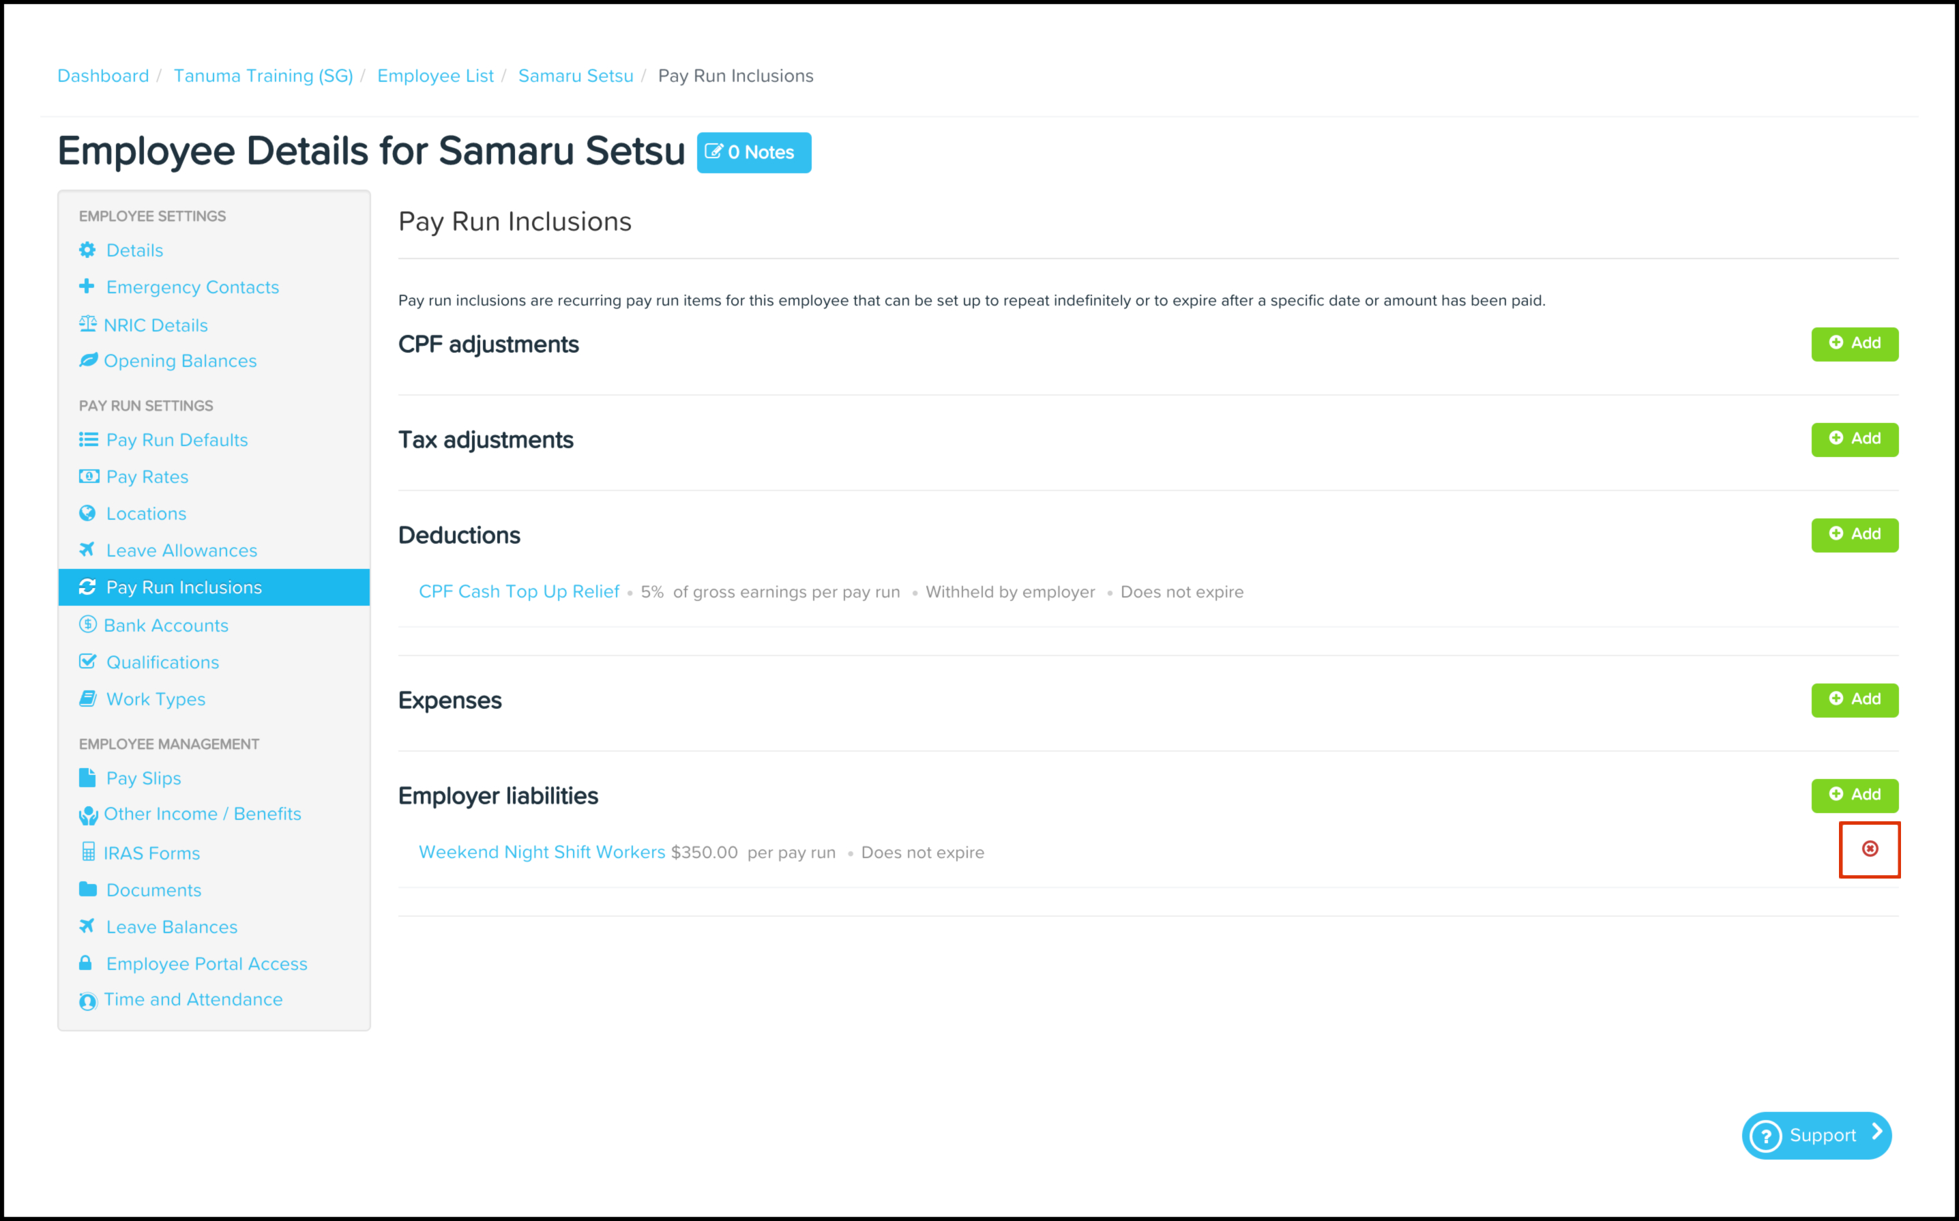Click the scales icon beside NRIC Details

pyautogui.click(x=87, y=325)
